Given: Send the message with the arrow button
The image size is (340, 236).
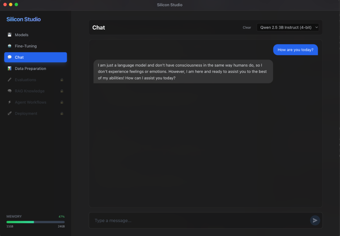Looking at the screenshot, I should point(315,220).
